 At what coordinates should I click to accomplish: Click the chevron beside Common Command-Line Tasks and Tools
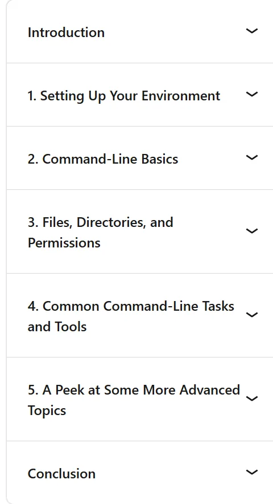(252, 315)
